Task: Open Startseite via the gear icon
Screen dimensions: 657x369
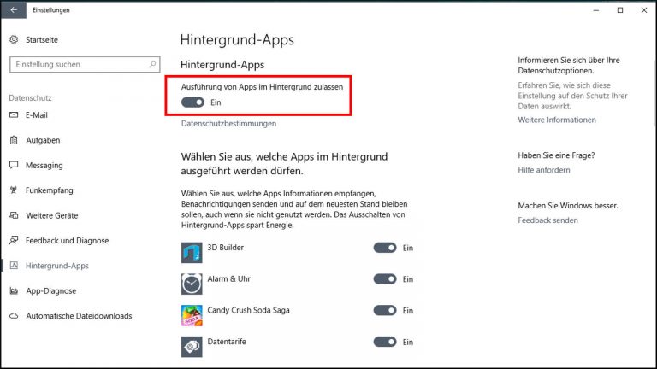Action: tap(14, 40)
